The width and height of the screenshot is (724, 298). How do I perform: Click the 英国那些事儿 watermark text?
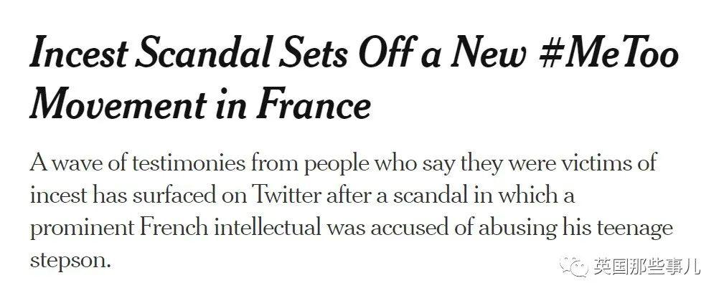(647, 266)
